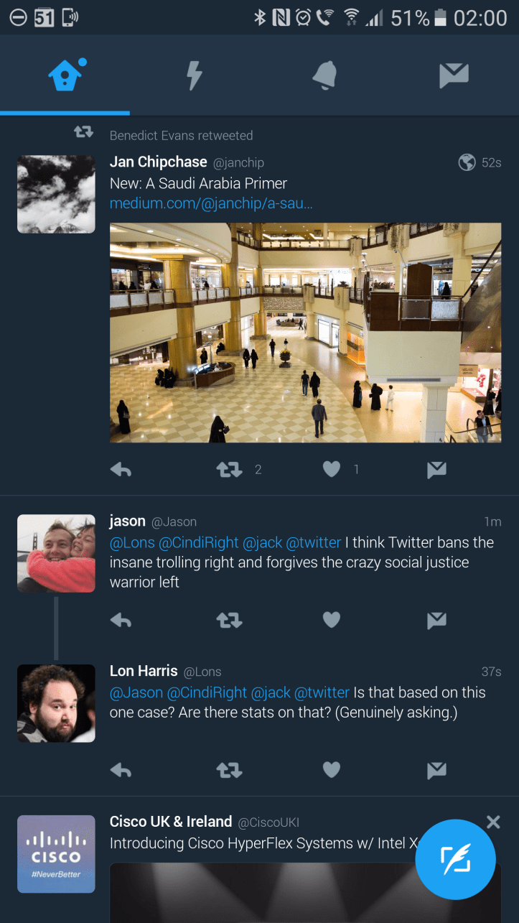Reply to jason's tweet
Viewport: 519px width, 923px height.
coord(121,620)
